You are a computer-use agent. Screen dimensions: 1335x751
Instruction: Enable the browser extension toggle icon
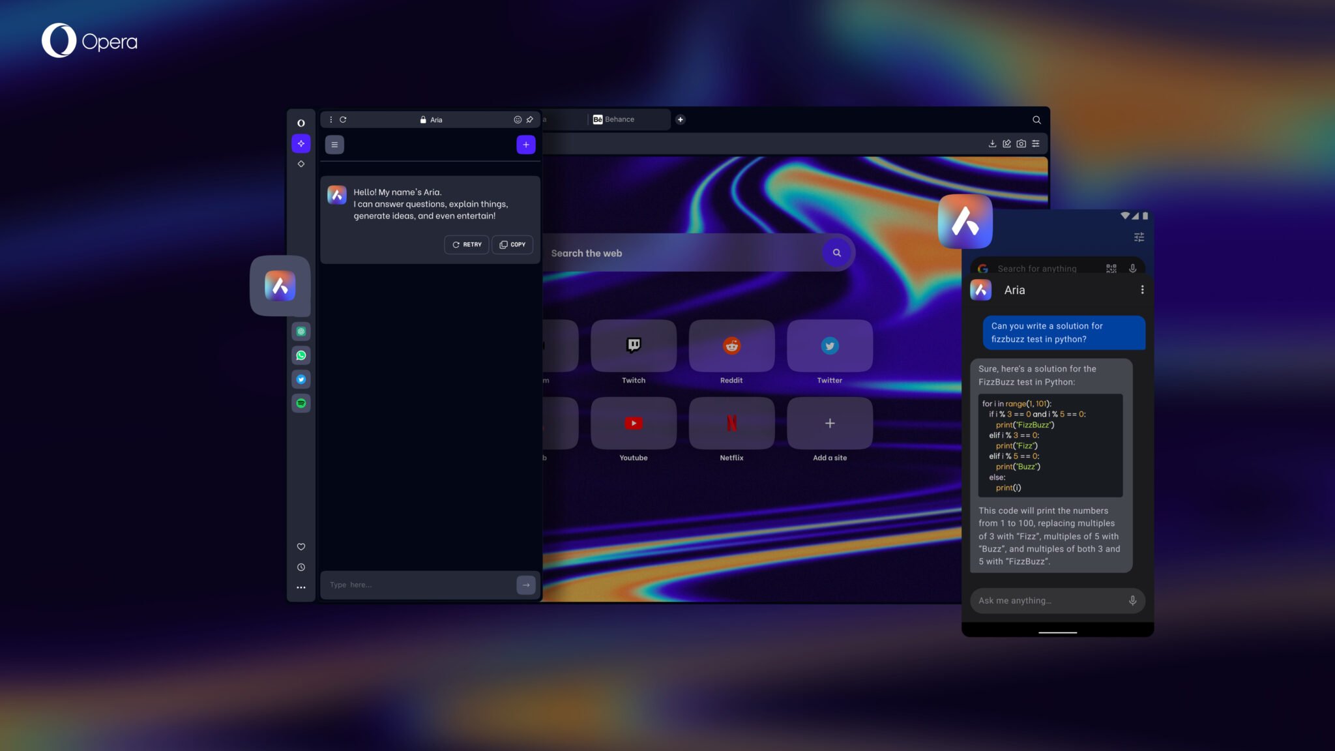coord(1006,144)
